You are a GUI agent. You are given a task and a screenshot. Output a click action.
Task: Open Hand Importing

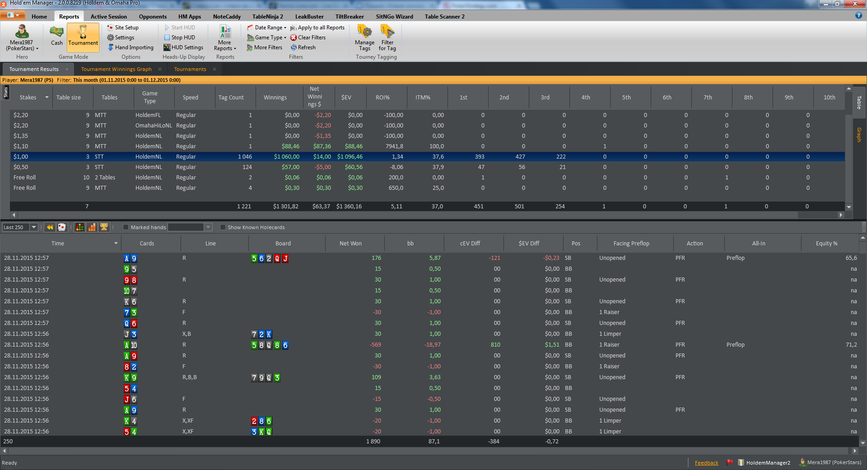pyautogui.click(x=131, y=47)
